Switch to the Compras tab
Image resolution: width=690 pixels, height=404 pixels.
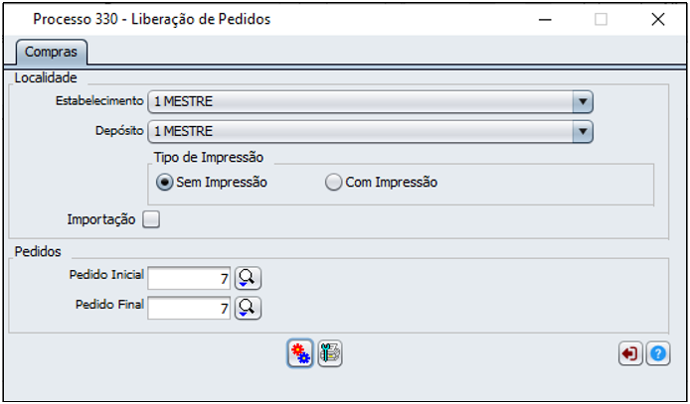tap(51, 52)
